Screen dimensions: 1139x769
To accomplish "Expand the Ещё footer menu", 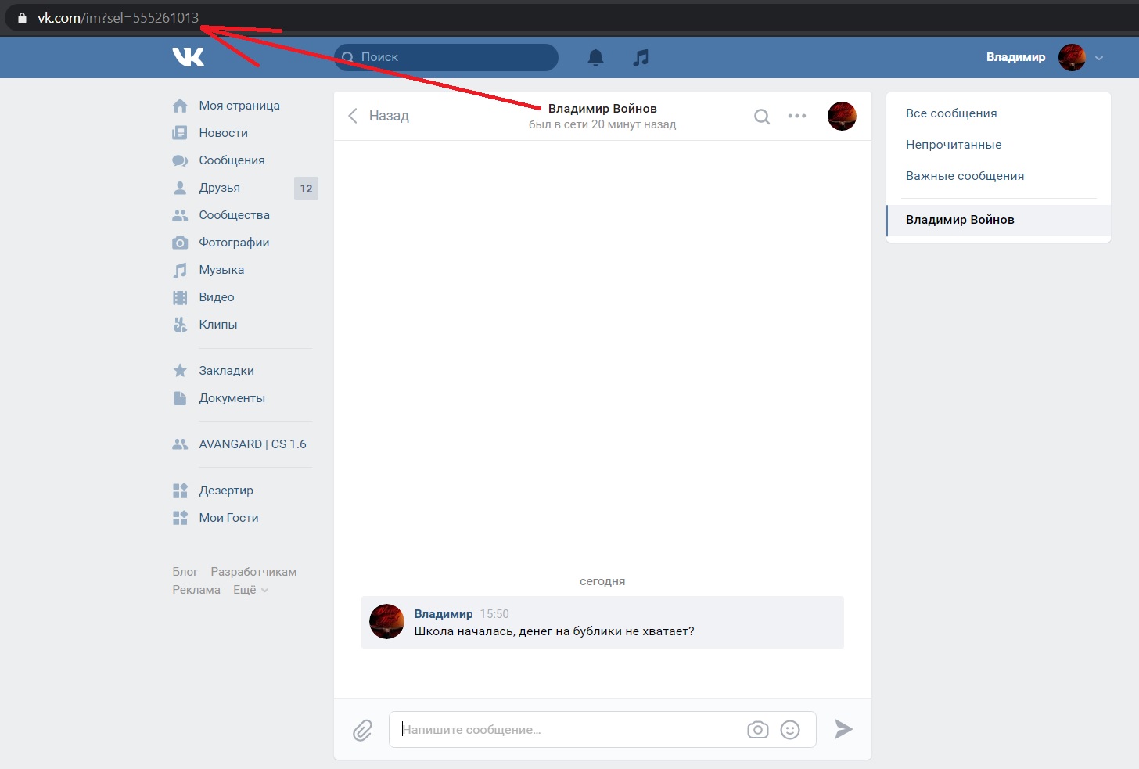I will [250, 590].
